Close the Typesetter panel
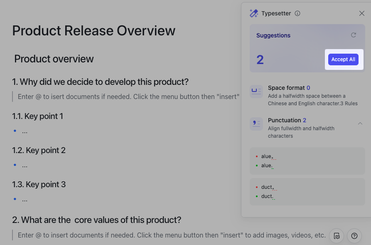The image size is (371, 245). [362, 13]
